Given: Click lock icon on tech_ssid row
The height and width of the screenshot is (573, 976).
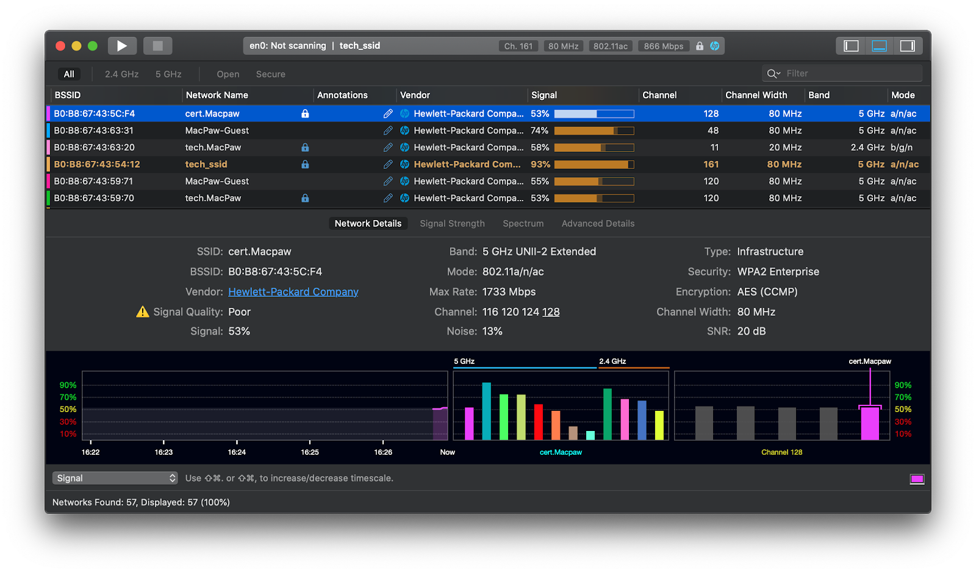Looking at the screenshot, I should point(305,165).
